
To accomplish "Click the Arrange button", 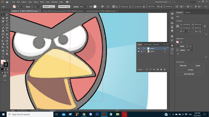I will coord(190,70).
